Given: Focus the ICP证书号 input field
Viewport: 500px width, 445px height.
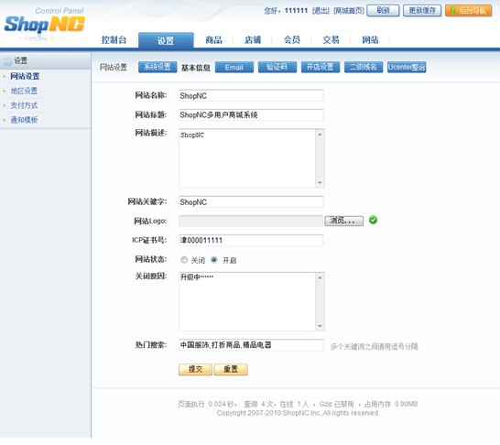Looking at the screenshot, I should (x=251, y=240).
